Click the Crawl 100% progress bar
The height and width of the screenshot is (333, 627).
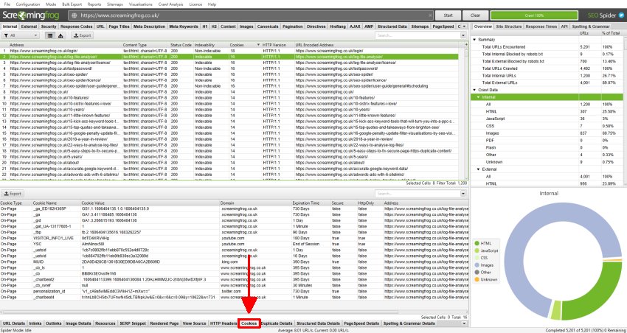[534, 15]
